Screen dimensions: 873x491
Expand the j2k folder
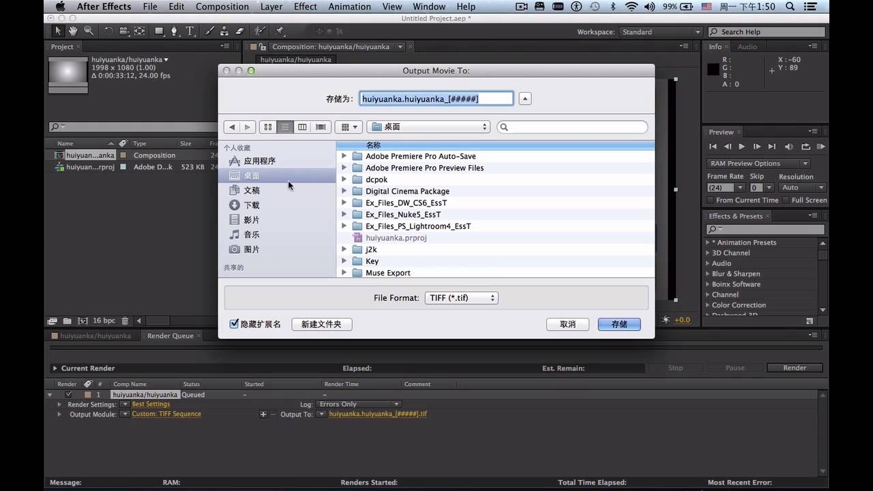coord(344,250)
